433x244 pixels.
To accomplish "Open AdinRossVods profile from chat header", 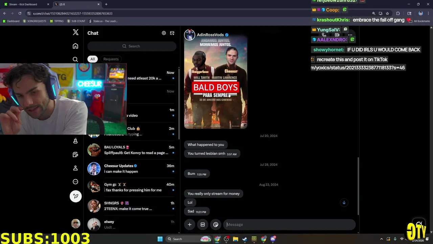I will point(210,35).
